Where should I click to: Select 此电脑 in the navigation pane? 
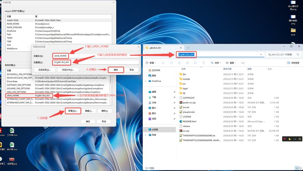point(155,130)
